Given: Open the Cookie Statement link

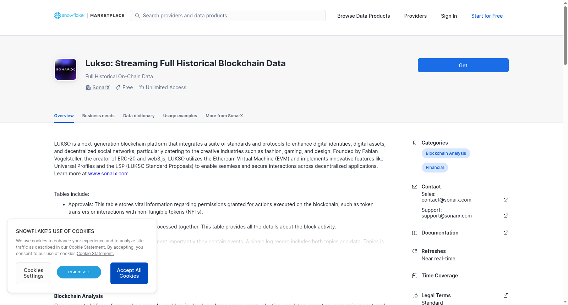Looking at the screenshot, I should (95, 254).
